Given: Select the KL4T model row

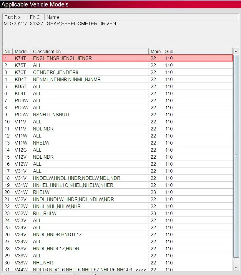Looking at the screenshot, I should click(118, 93).
